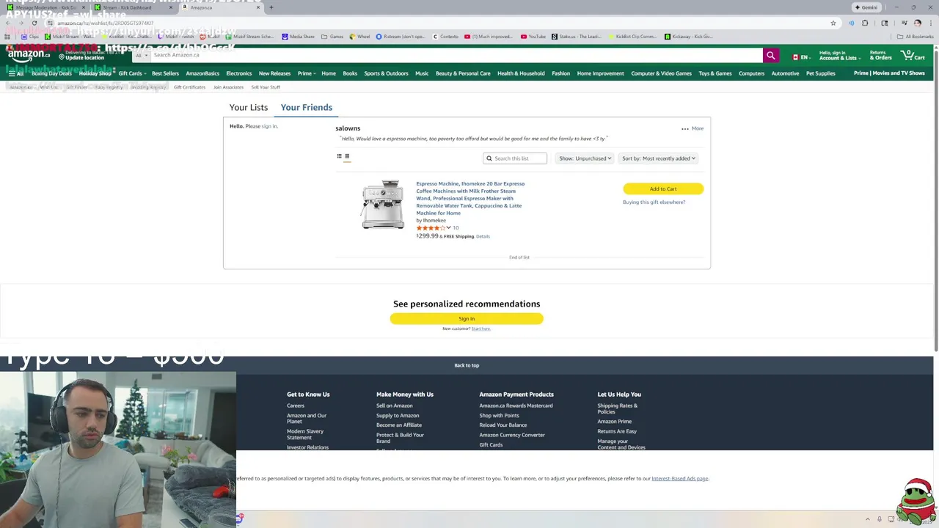Image resolution: width=939 pixels, height=528 pixels.
Task: Click the espresso machine product image
Action: (x=382, y=205)
